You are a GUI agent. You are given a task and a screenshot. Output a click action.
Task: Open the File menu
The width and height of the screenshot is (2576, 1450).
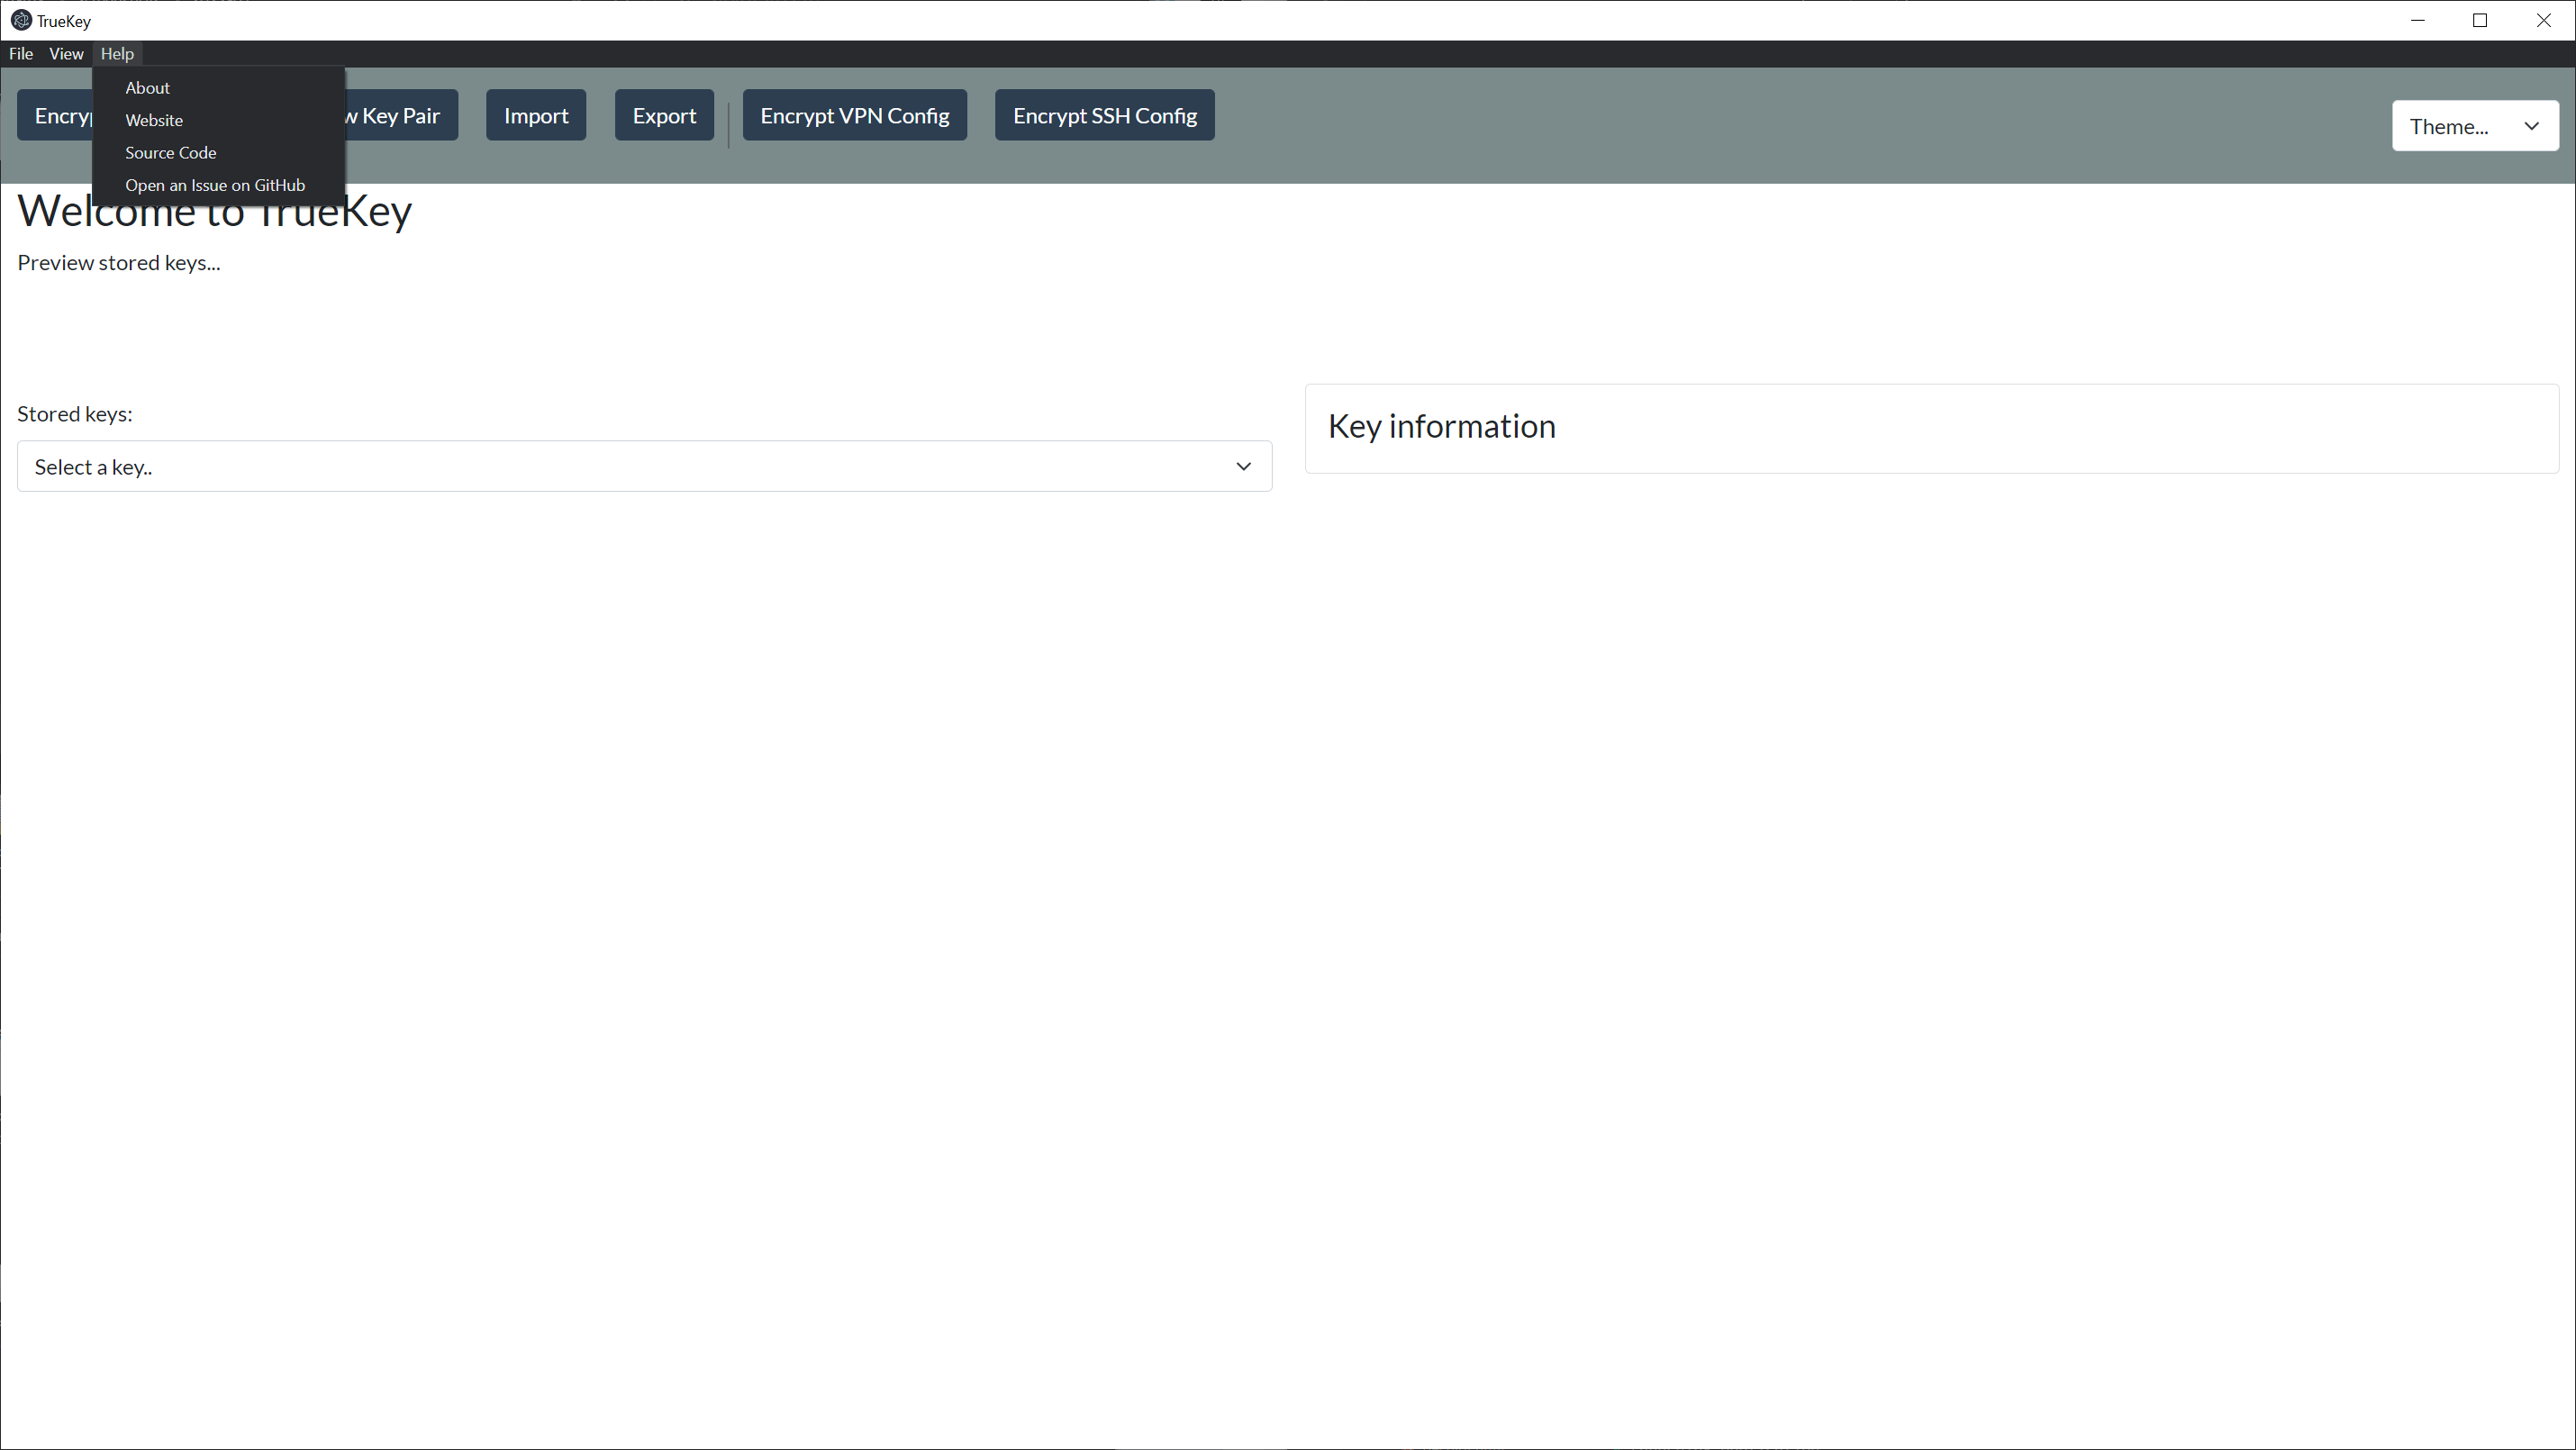(x=20, y=53)
